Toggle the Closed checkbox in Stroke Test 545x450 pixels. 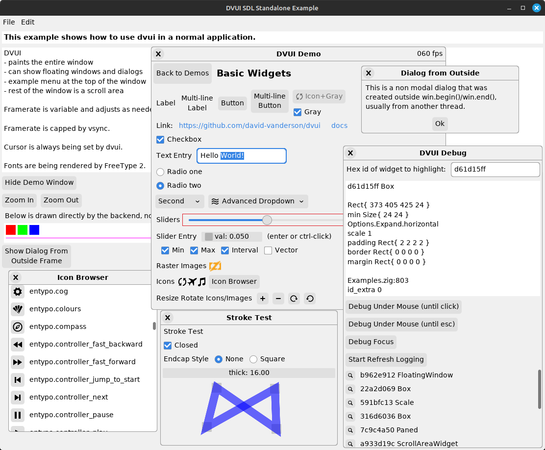[167, 345]
